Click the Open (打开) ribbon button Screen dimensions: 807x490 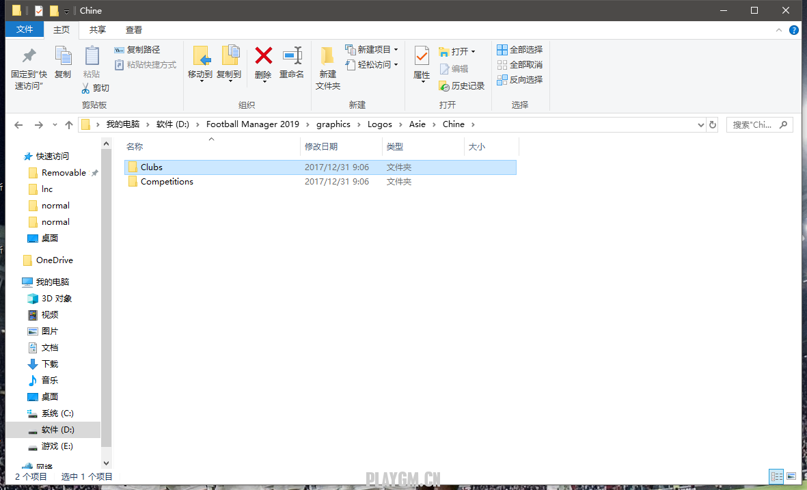[x=457, y=51]
